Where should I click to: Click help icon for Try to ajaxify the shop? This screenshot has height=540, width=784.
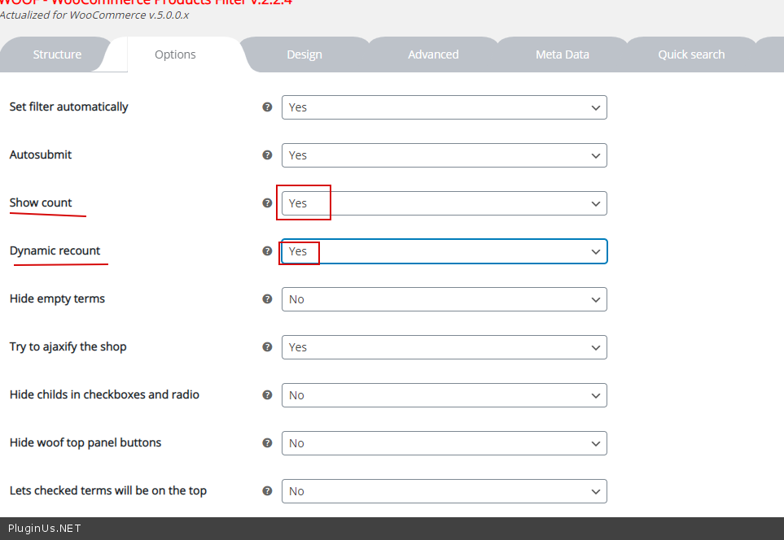point(267,346)
